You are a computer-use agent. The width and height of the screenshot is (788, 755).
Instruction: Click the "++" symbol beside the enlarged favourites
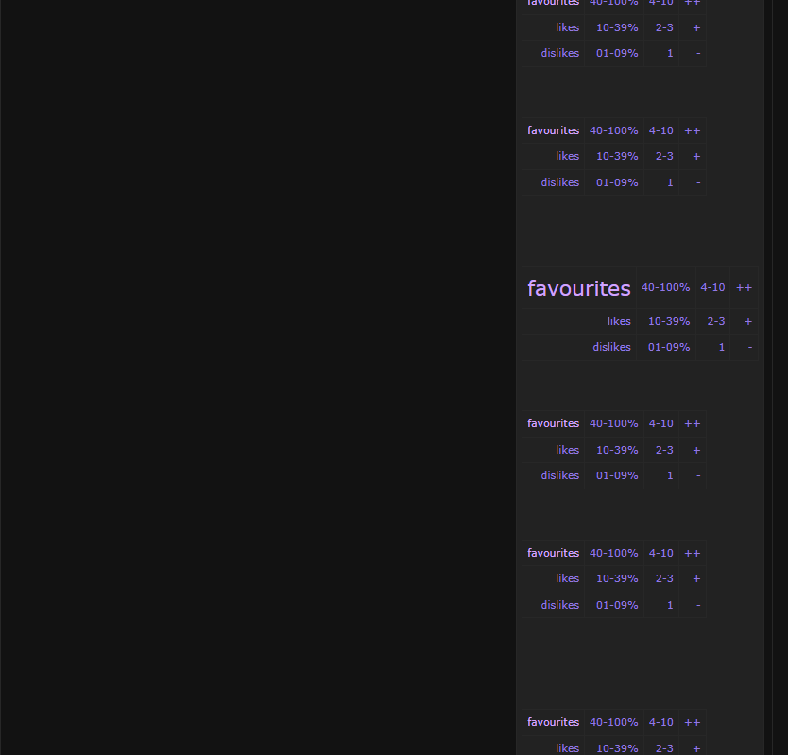point(744,287)
